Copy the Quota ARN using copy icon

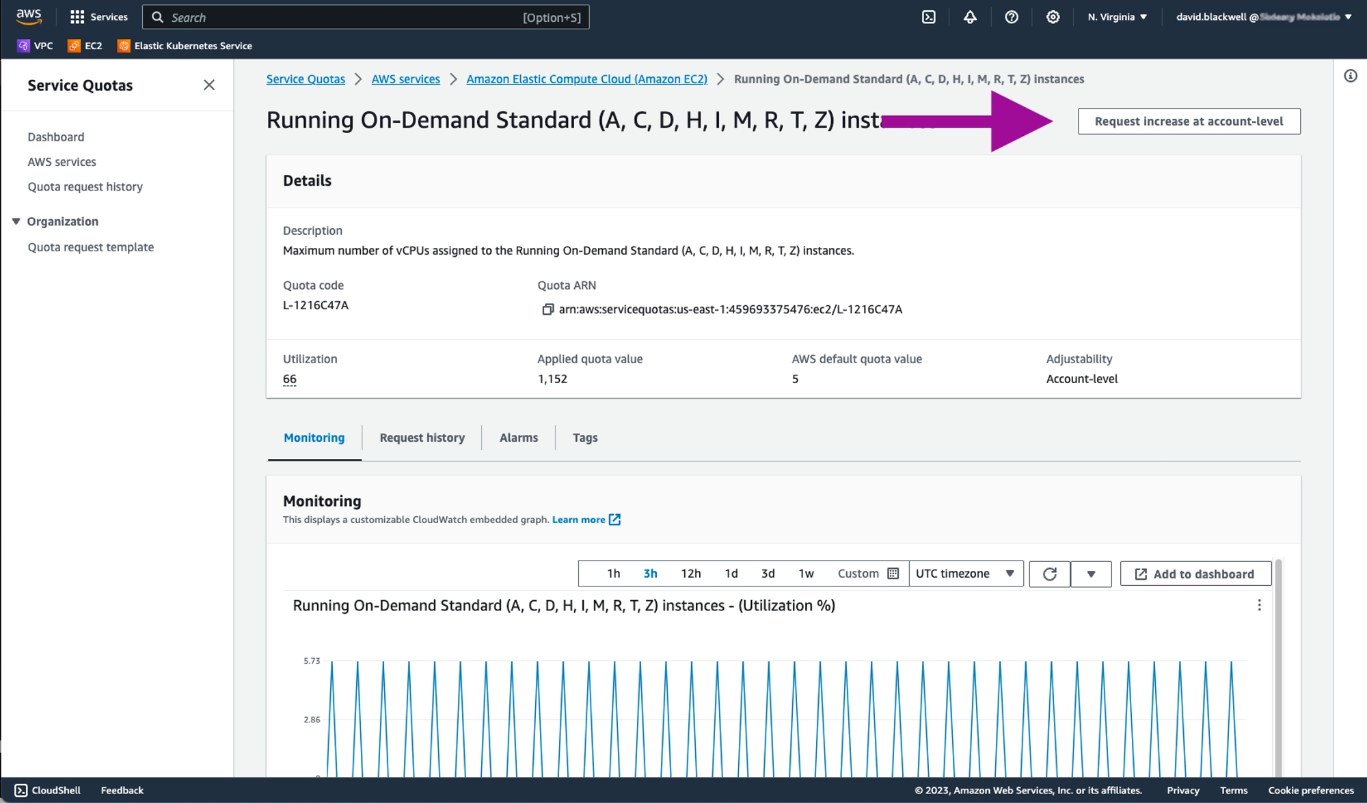click(x=547, y=309)
